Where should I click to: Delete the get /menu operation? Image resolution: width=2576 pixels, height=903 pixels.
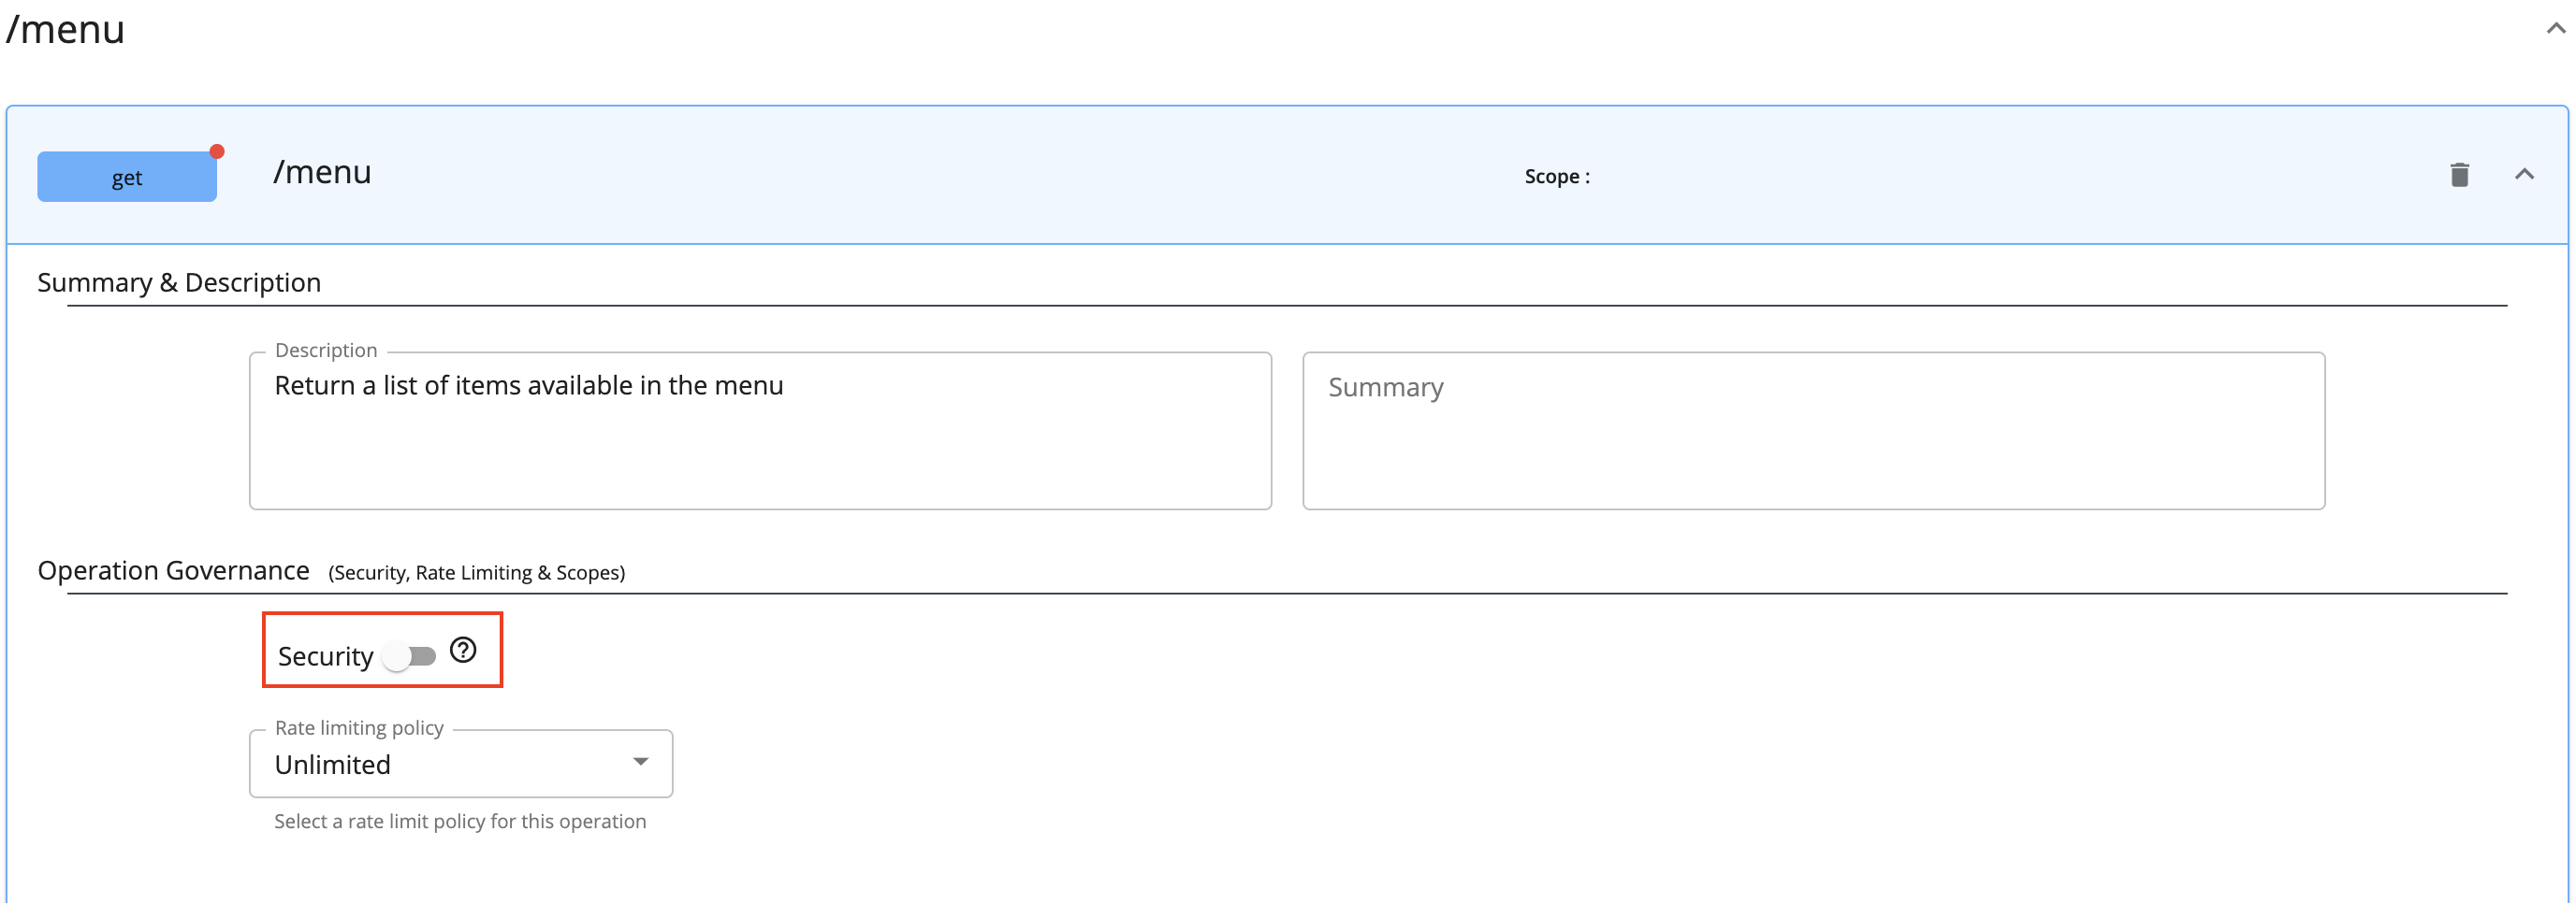click(2459, 175)
